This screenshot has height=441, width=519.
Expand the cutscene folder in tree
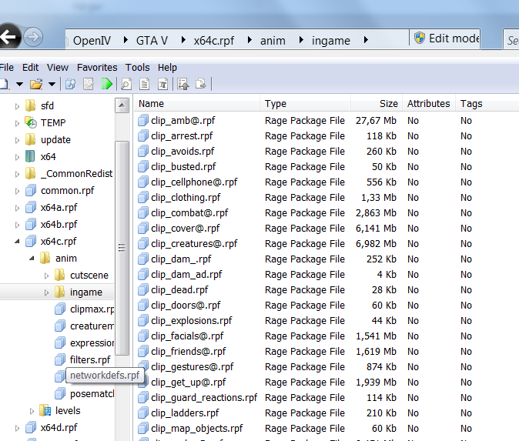[x=46, y=276]
